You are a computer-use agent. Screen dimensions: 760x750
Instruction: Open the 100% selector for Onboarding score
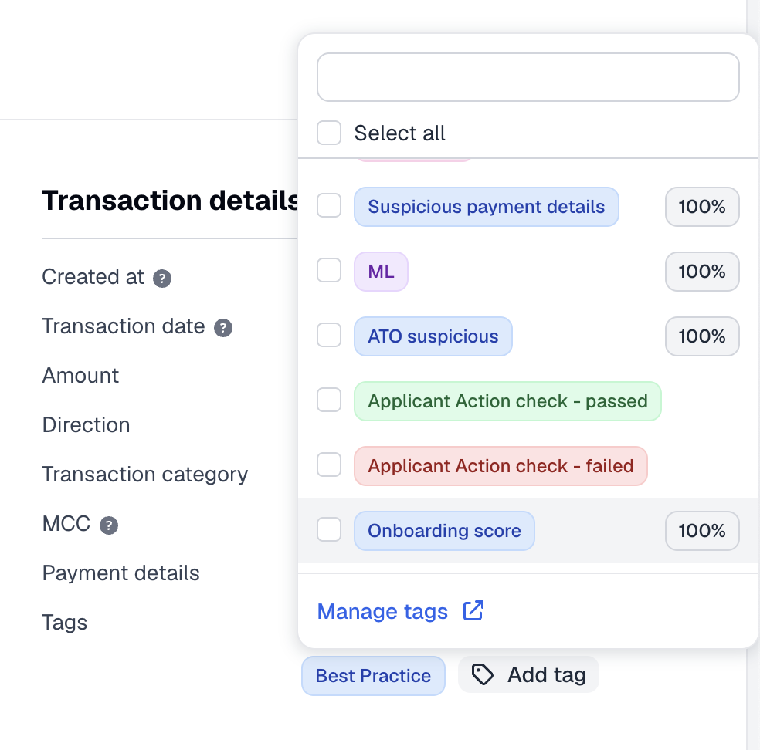pos(702,531)
